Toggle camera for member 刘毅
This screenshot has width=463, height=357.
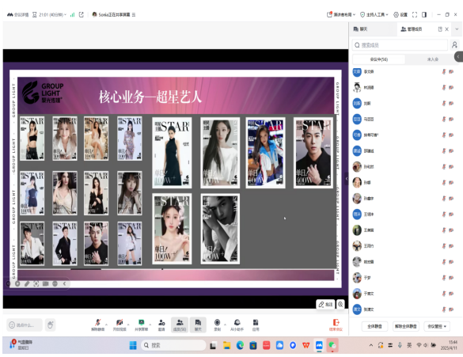click(x=451, y=104)
